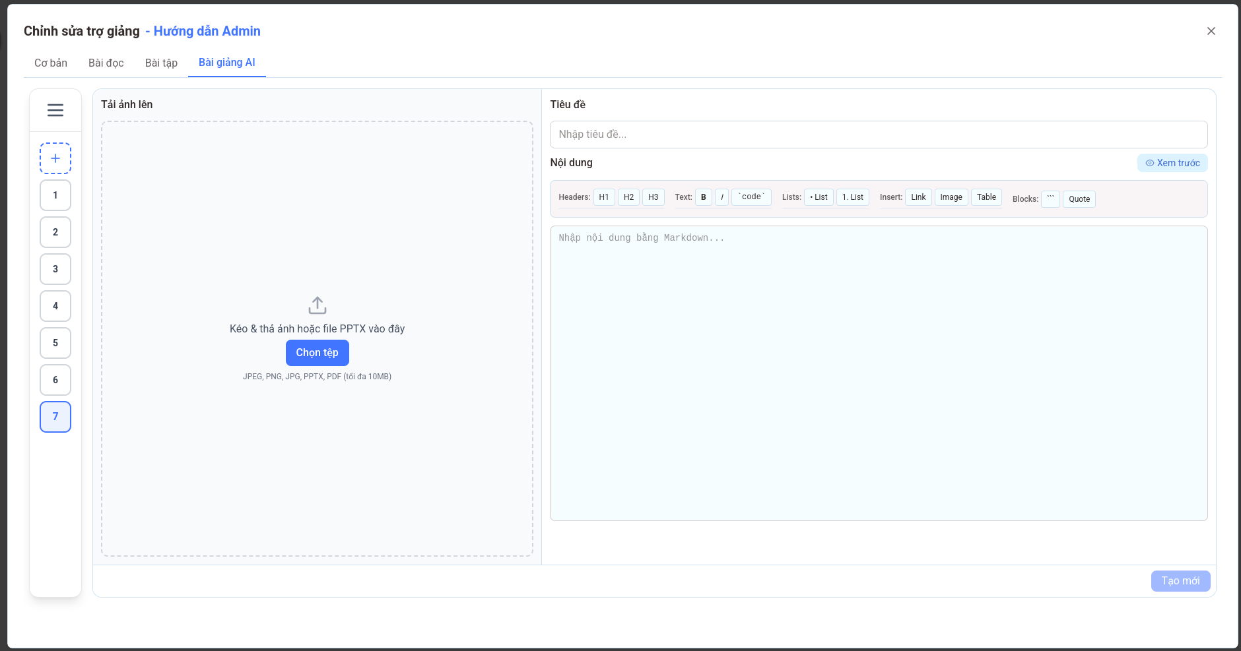Toggle preview with Xem trước
1241x651 pixels.
click(x=1172, y=163)
